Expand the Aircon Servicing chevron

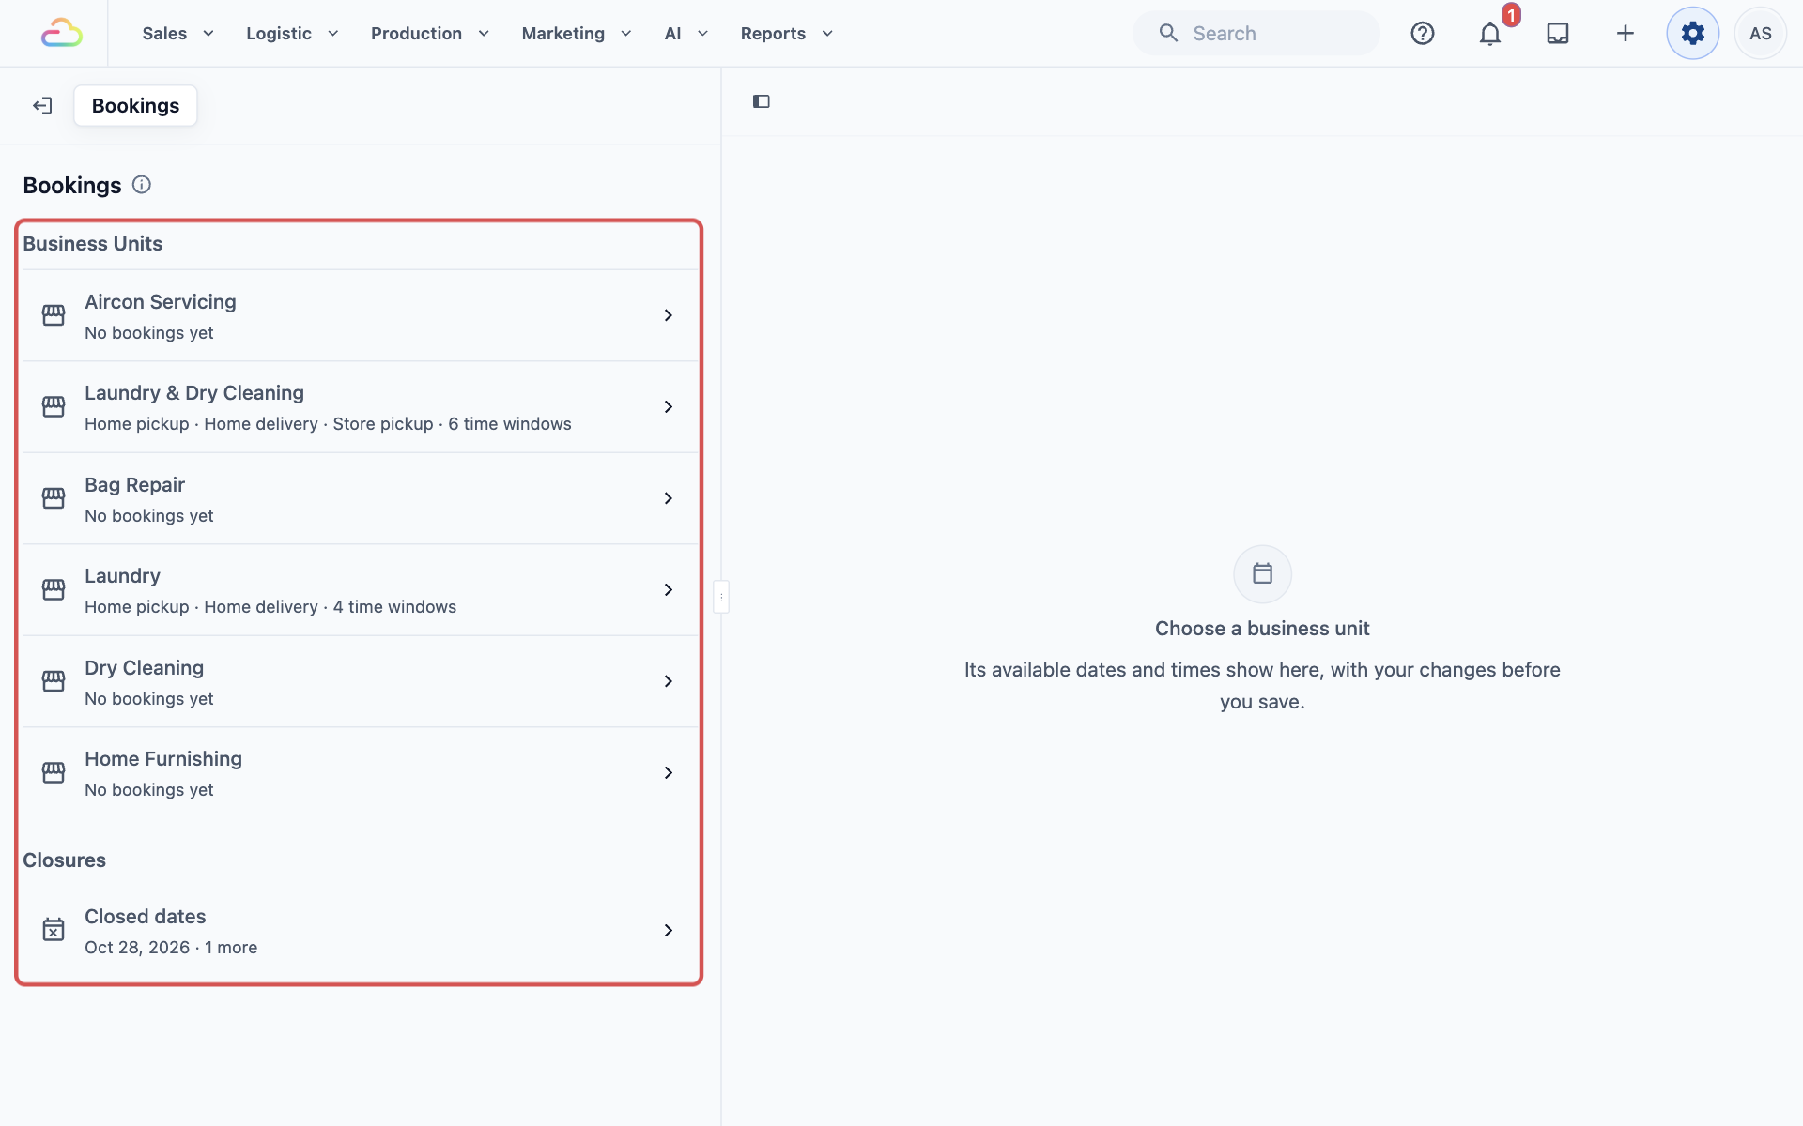(669, 315)
